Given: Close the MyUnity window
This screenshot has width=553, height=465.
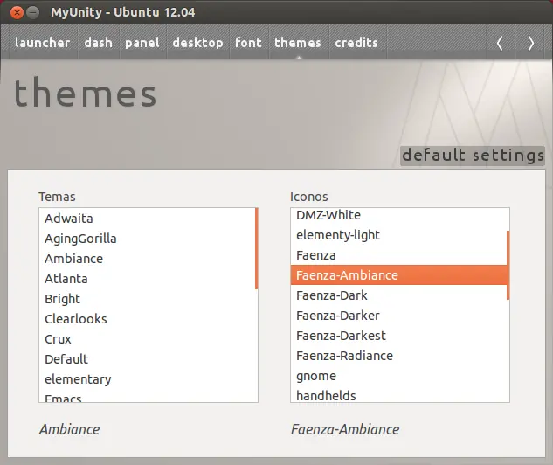Looking at the screenshot, I should (17, 13).
